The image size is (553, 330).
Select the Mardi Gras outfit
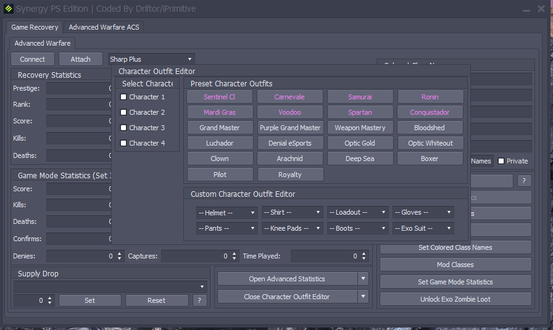pos(219,112)
